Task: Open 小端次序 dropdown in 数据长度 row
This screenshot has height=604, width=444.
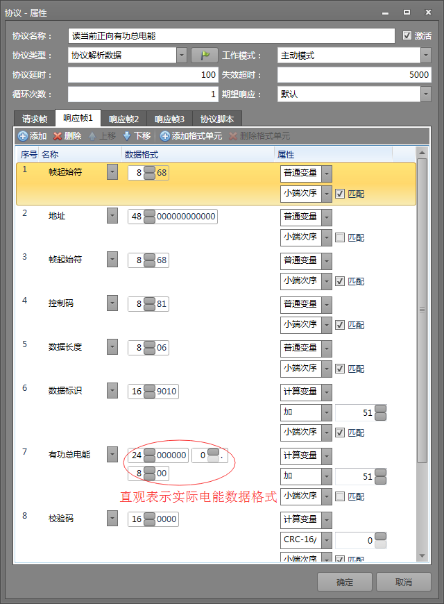Action: pyautogui.click(x=327, y=369)
